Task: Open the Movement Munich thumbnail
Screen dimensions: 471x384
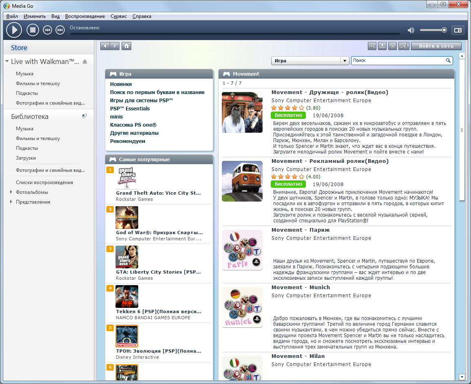Action: click(242, 307)
